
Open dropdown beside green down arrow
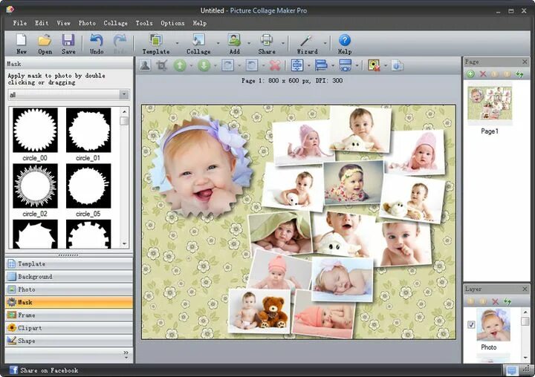215,65
